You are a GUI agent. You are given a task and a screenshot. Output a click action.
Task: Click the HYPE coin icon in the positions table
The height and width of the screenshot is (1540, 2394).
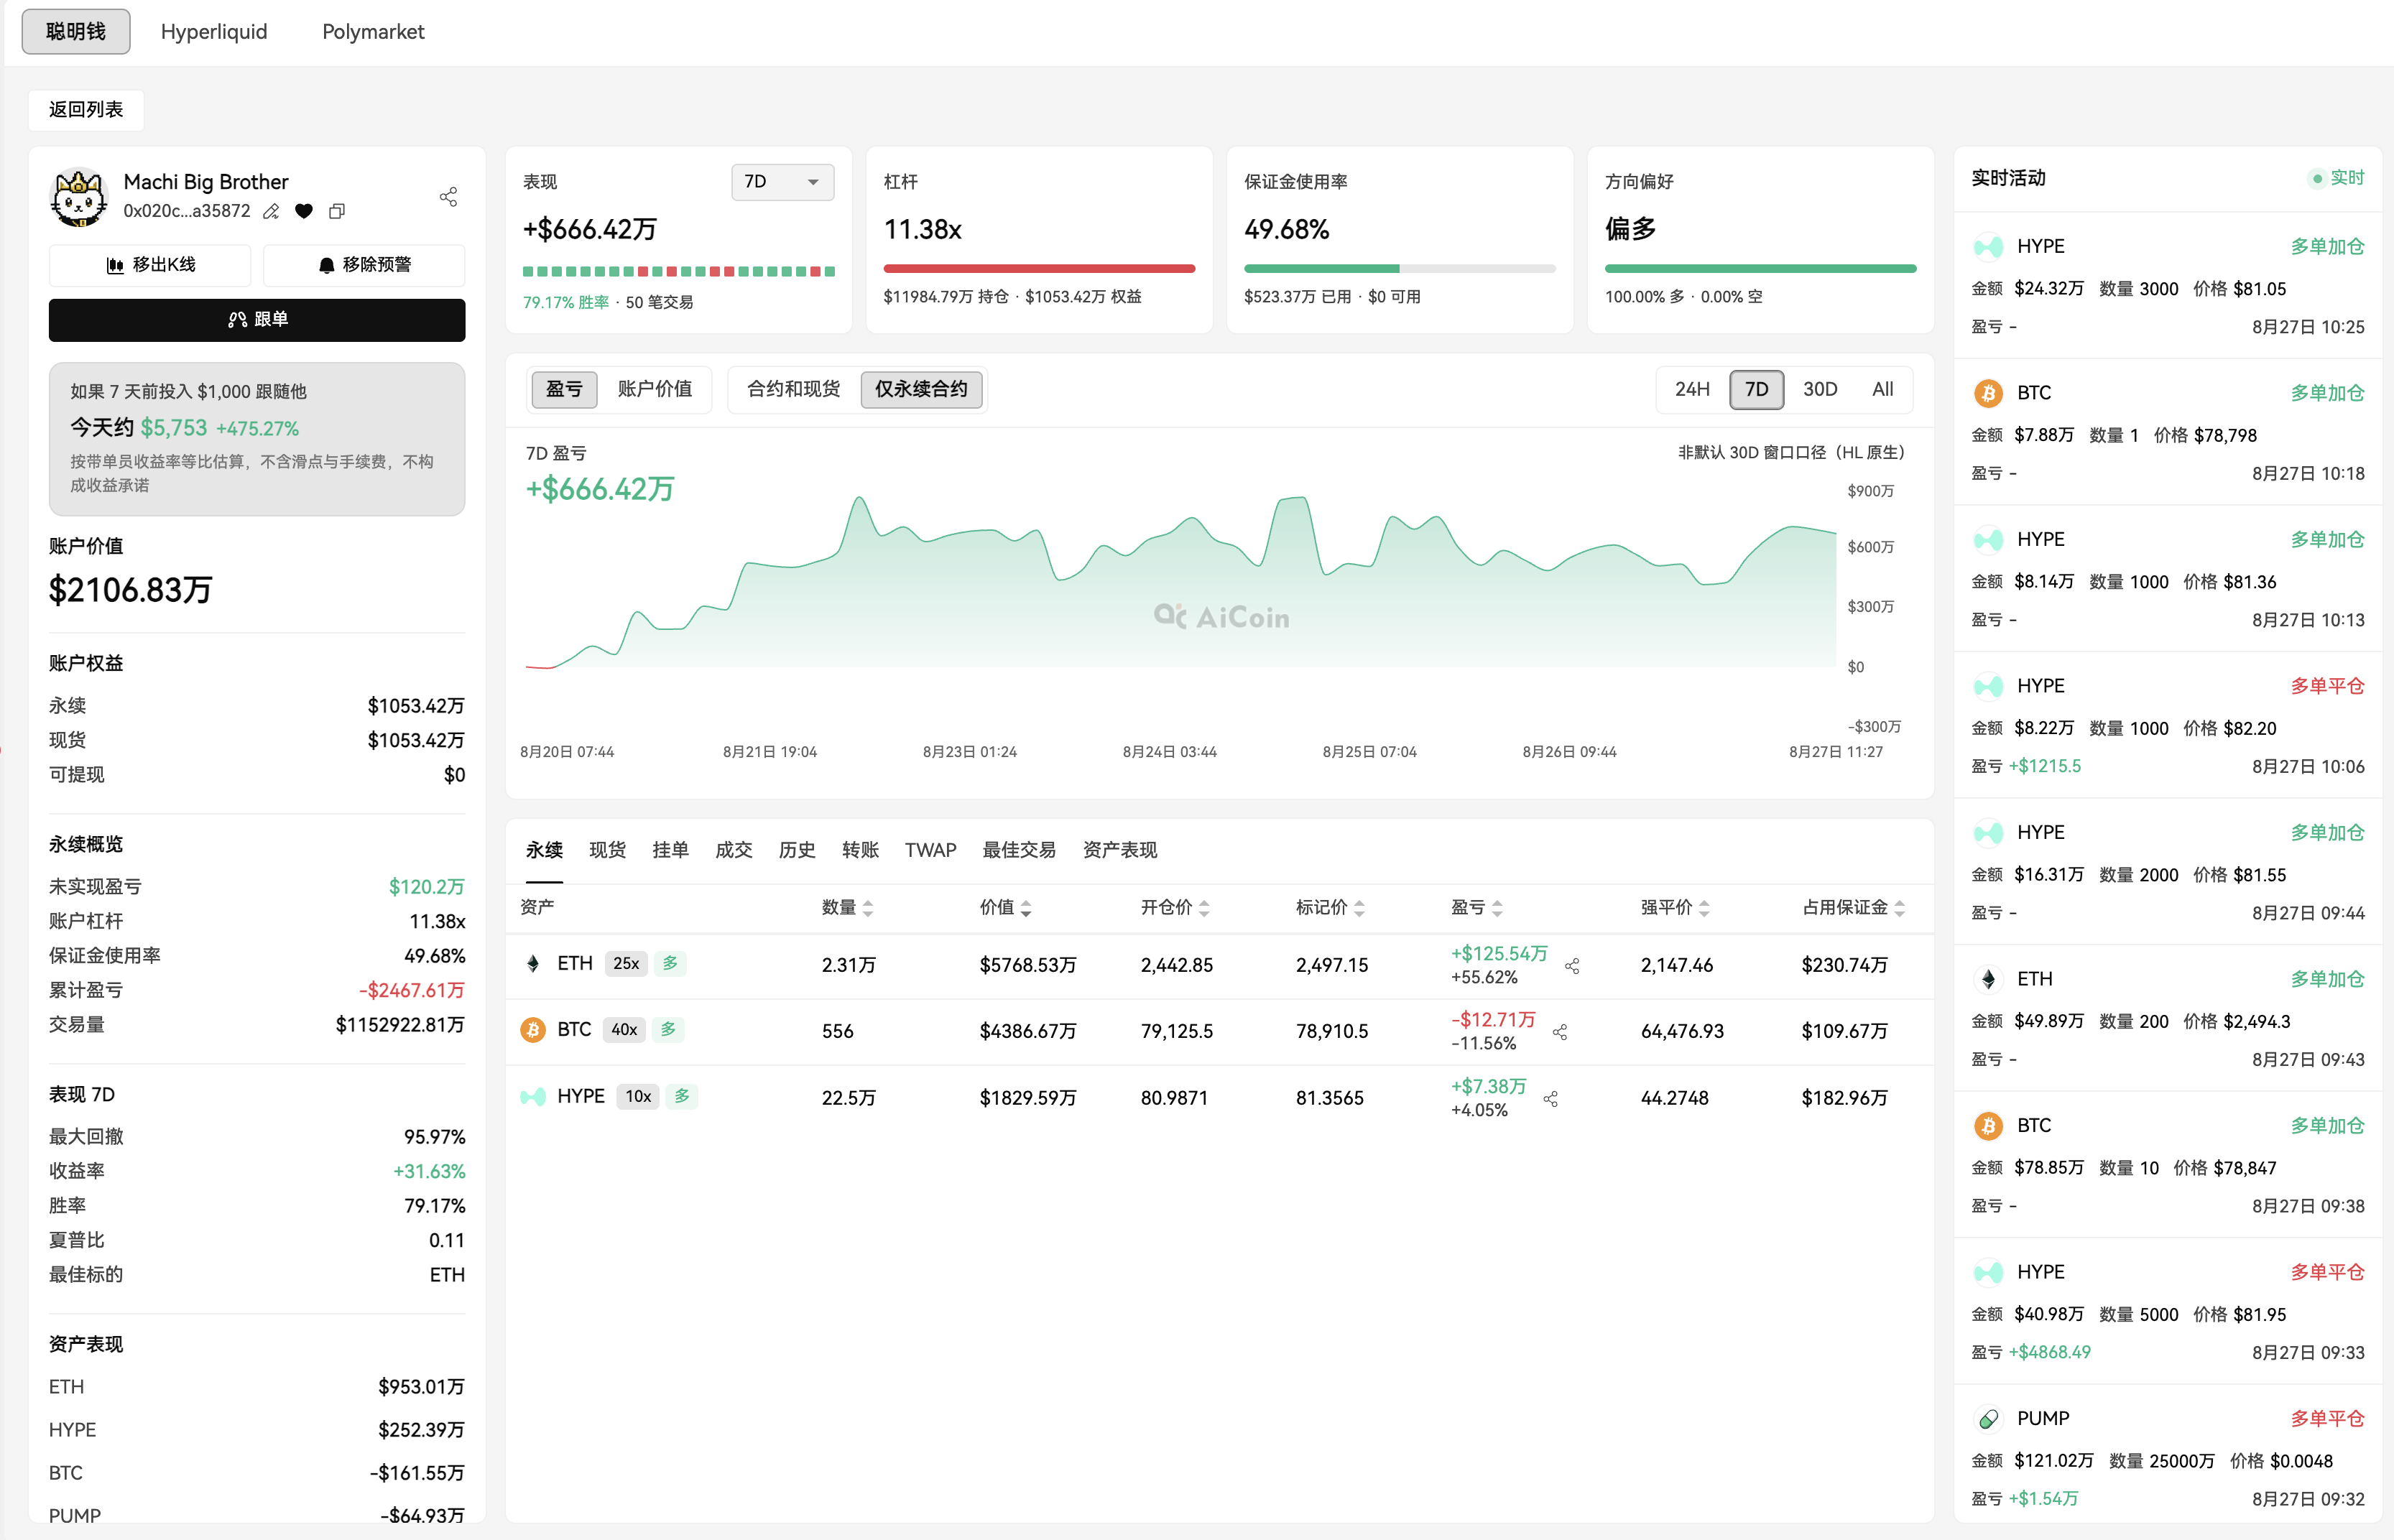tap(533, 1097)
